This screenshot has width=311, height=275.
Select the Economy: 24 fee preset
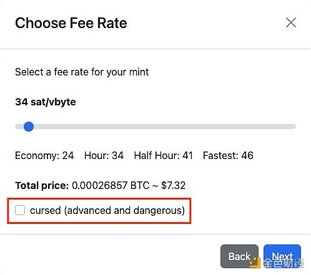click(x=44, y=155)
